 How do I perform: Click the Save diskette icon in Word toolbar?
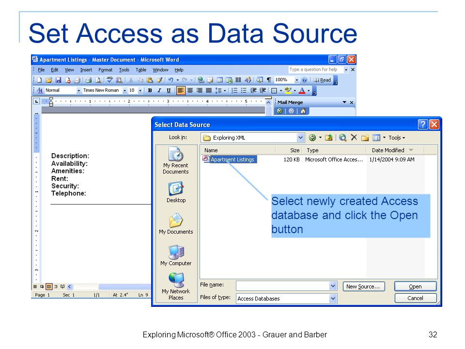(x=58, y=80)
